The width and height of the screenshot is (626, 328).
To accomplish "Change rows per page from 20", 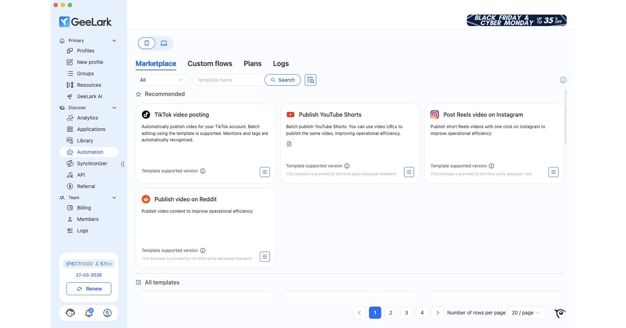I will pos(526,312).
